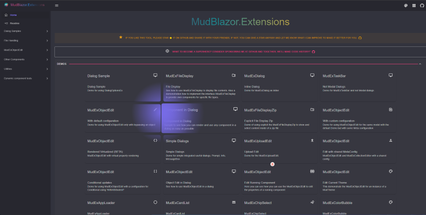This screenshot has height=215, width=426.
Task: Click the upload icon on MudExUploadEdit card
Action: click(312, 141)
